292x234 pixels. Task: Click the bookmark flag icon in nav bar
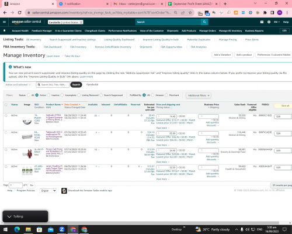5,30
